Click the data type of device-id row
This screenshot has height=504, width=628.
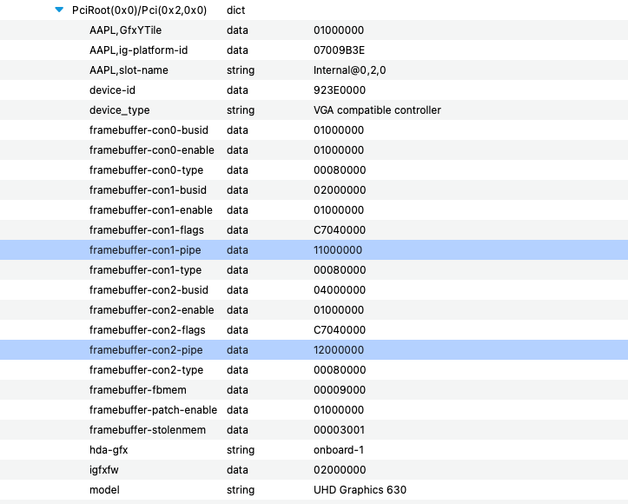point(237,90)
